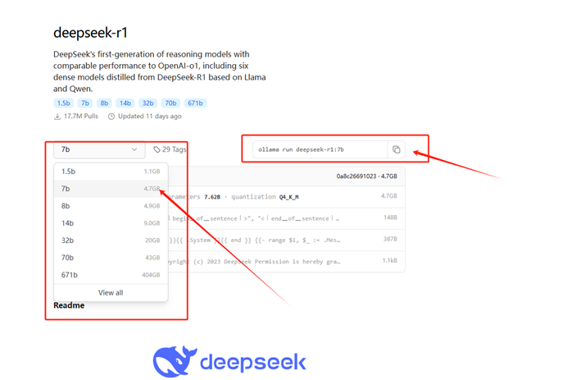Pick the 70b 43GB model option

[x=111, y=258]
